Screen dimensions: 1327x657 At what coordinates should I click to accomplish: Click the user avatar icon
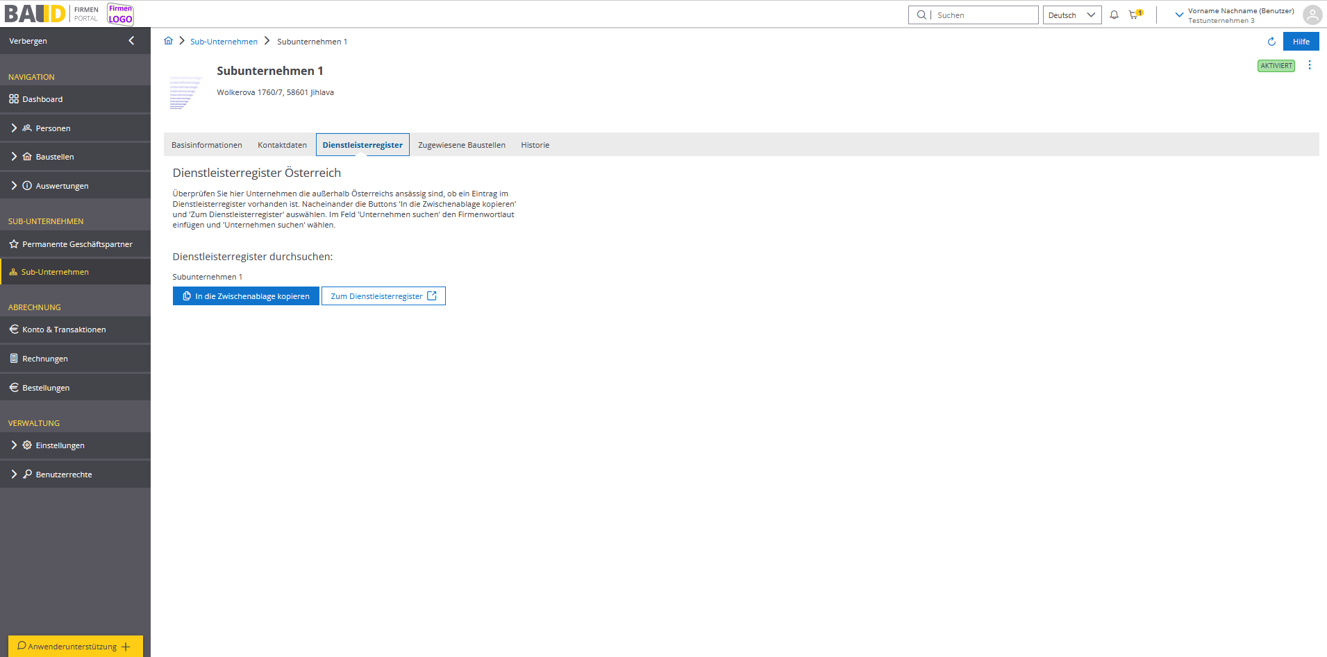[x=1312, y=15]
